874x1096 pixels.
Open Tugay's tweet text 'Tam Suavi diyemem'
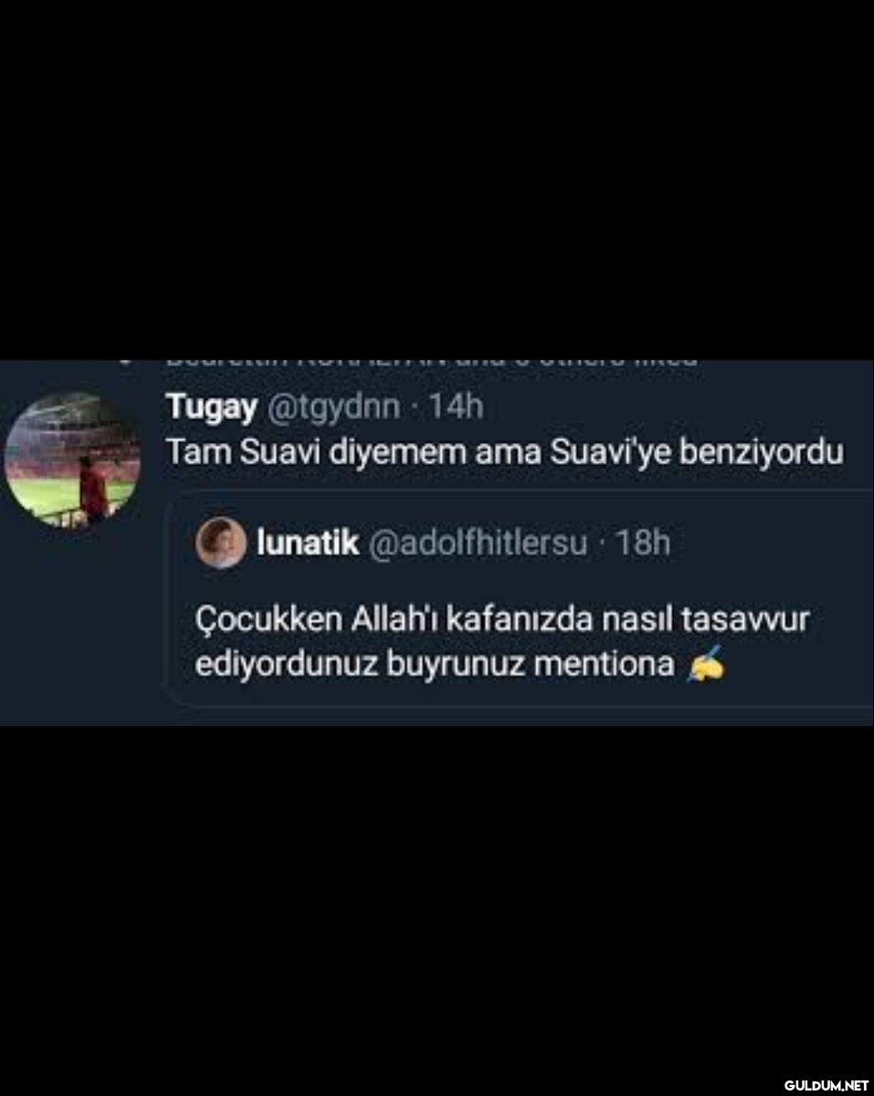[x=504, y=454]
